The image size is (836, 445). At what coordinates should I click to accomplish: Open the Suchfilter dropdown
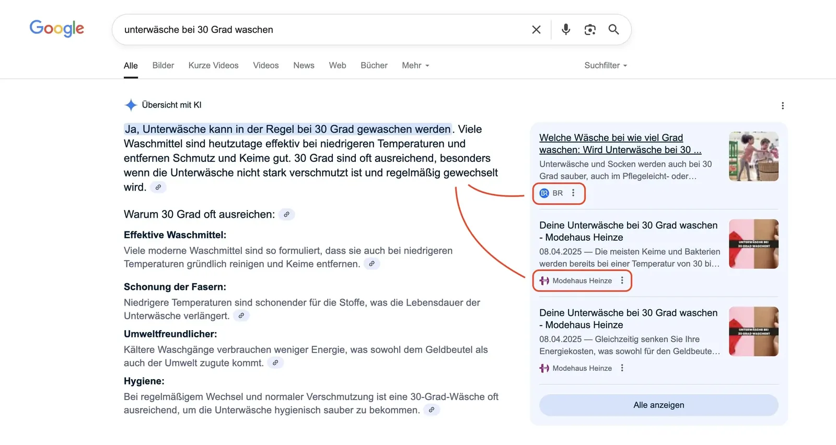tap(606, 65)
